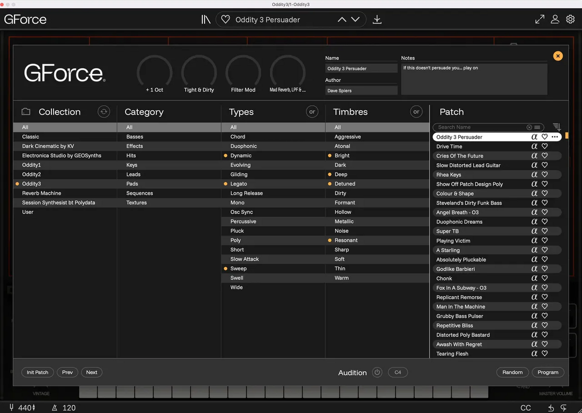Viewport: 582px width, 413px height.
Task: Refresh the Collection list
Action: tap(104, 111)
